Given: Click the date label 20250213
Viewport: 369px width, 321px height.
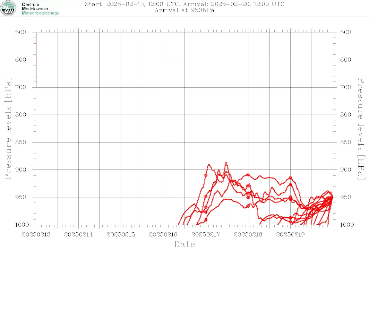Looking at the screenshot, I should tap(36, 235).
